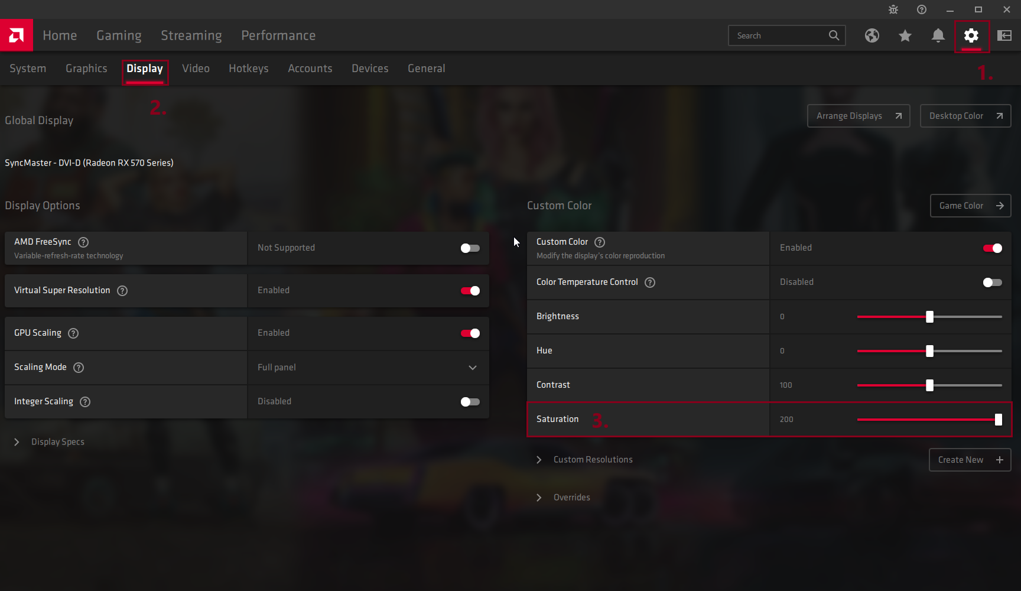
Task: Select the SyncMaster DVI-D display entry
Action: point(89,163)
